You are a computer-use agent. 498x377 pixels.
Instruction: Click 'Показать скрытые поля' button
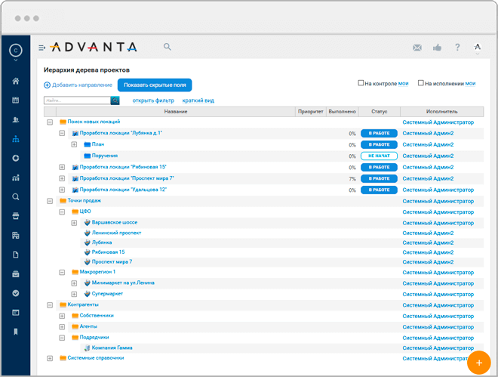(155, 85)
